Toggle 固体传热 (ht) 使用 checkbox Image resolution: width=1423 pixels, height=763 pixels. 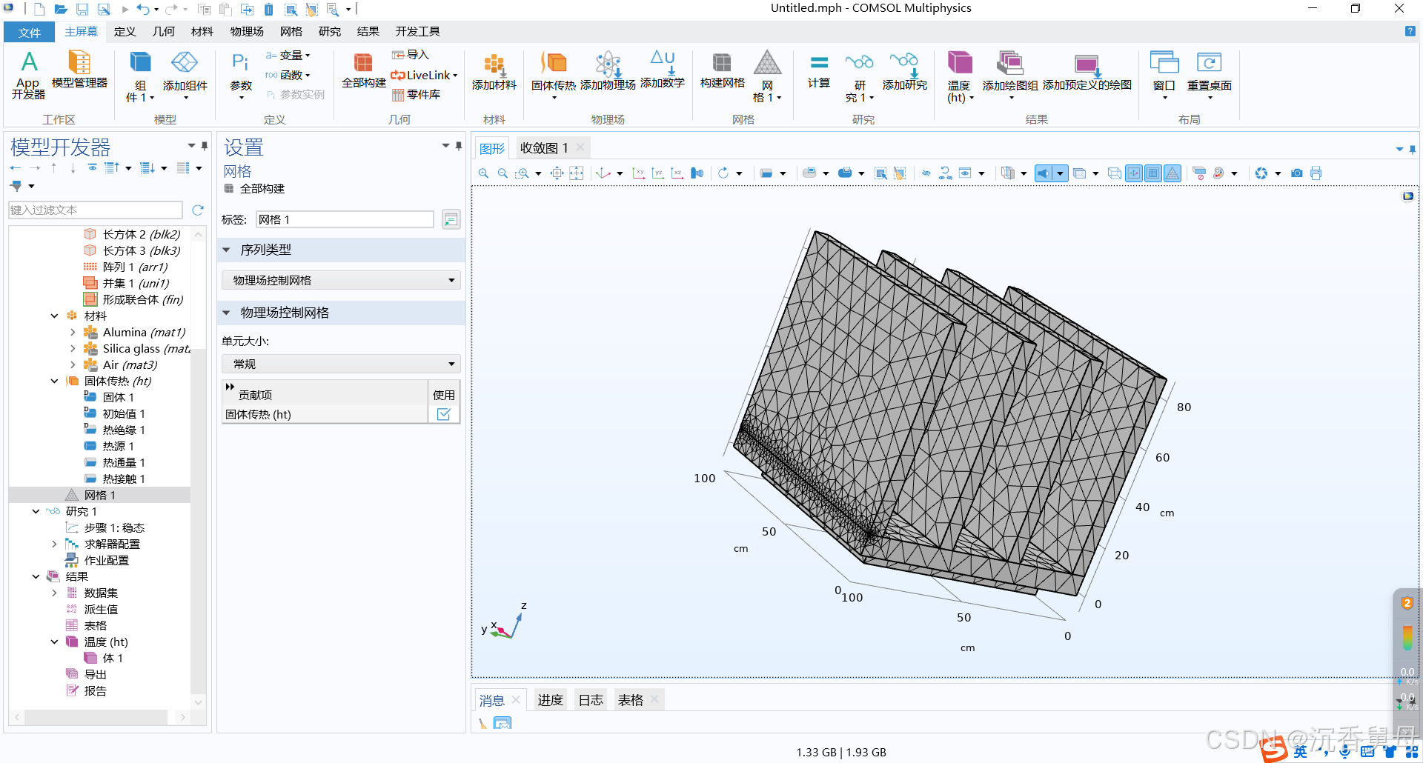tap(444, 414)
